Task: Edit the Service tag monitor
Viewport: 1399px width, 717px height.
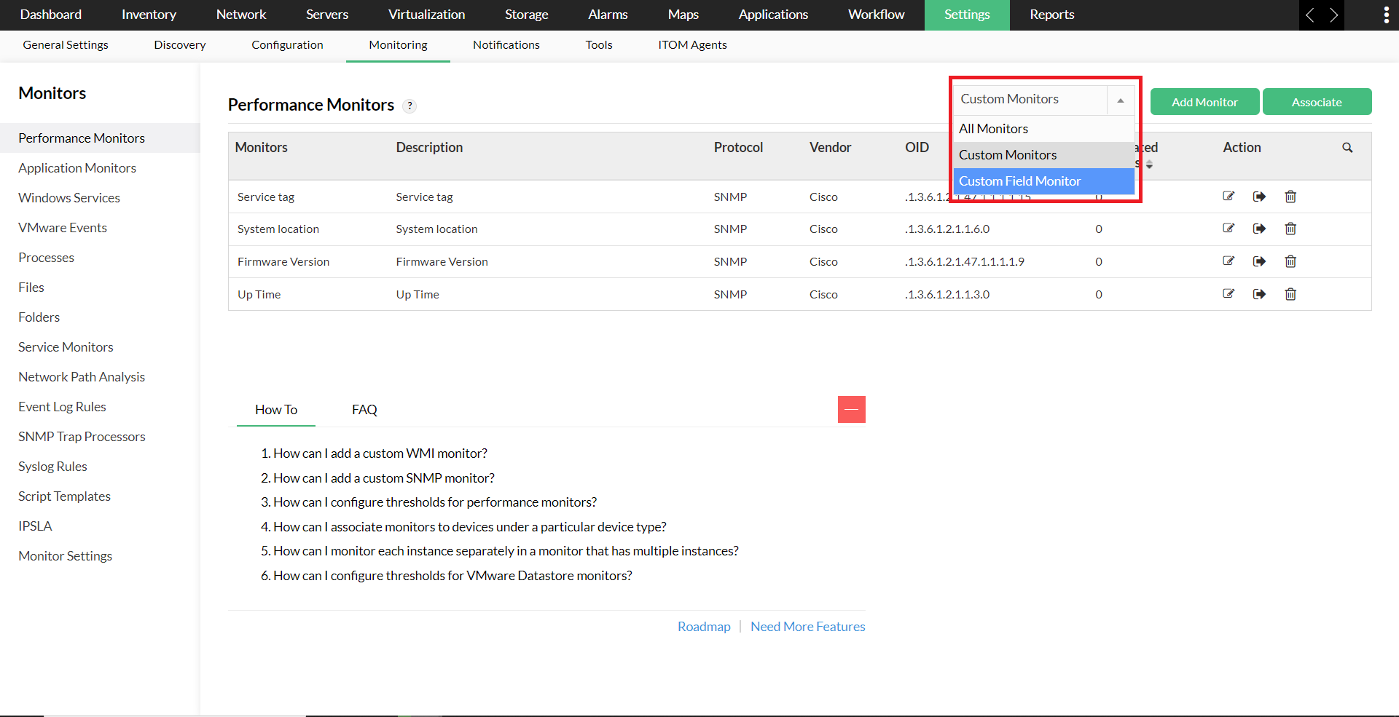Action: pos(1228,197)
